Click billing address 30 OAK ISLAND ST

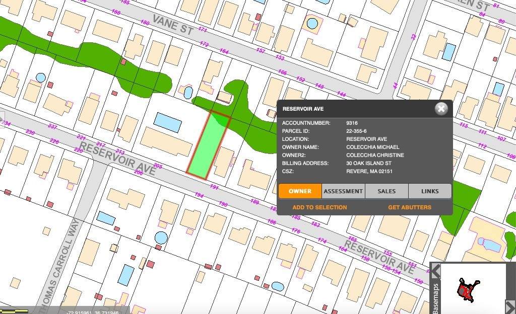(368, 163)
